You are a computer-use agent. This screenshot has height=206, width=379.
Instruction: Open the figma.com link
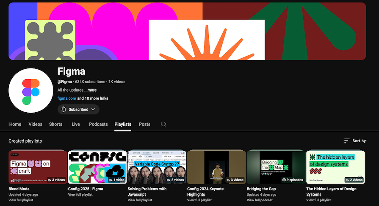tap(66, 98)
